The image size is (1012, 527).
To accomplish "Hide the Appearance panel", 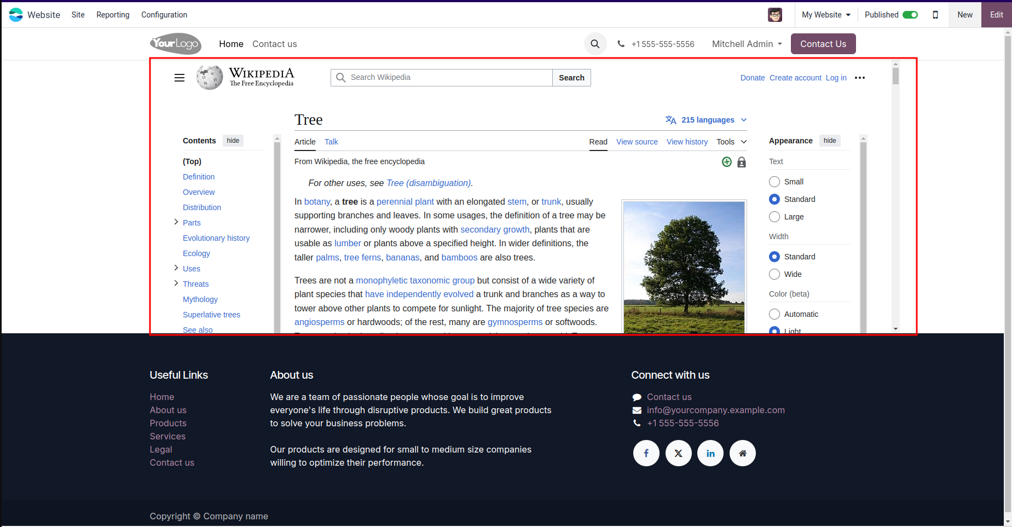I will (x=830, y=141).
